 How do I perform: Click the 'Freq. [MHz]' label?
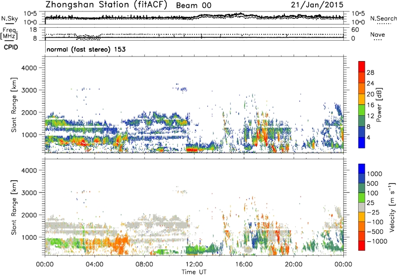(9, 34)
